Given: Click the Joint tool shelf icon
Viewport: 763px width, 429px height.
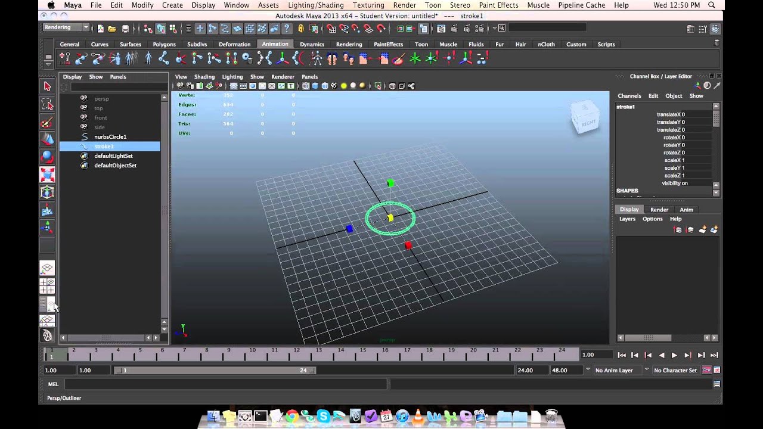Looking at the screenshot, I should point(164,58).
